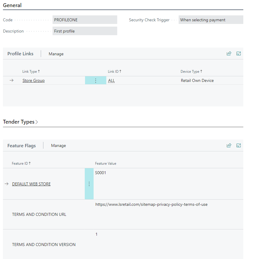The width and height of the screenshot is (256, 259).
Task: Click share icon in Profile Links header
Action: click(229, 54)
